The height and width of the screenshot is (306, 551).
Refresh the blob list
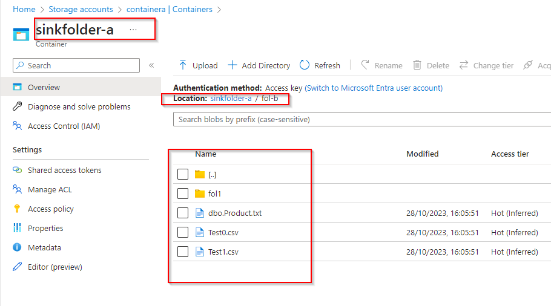tap(320, 66)
